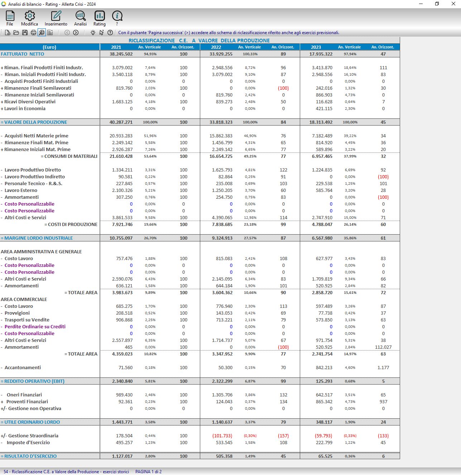Click the Lavoro Esterno label
Viewport: 461px width, 475px height.
tap(21, 191)
